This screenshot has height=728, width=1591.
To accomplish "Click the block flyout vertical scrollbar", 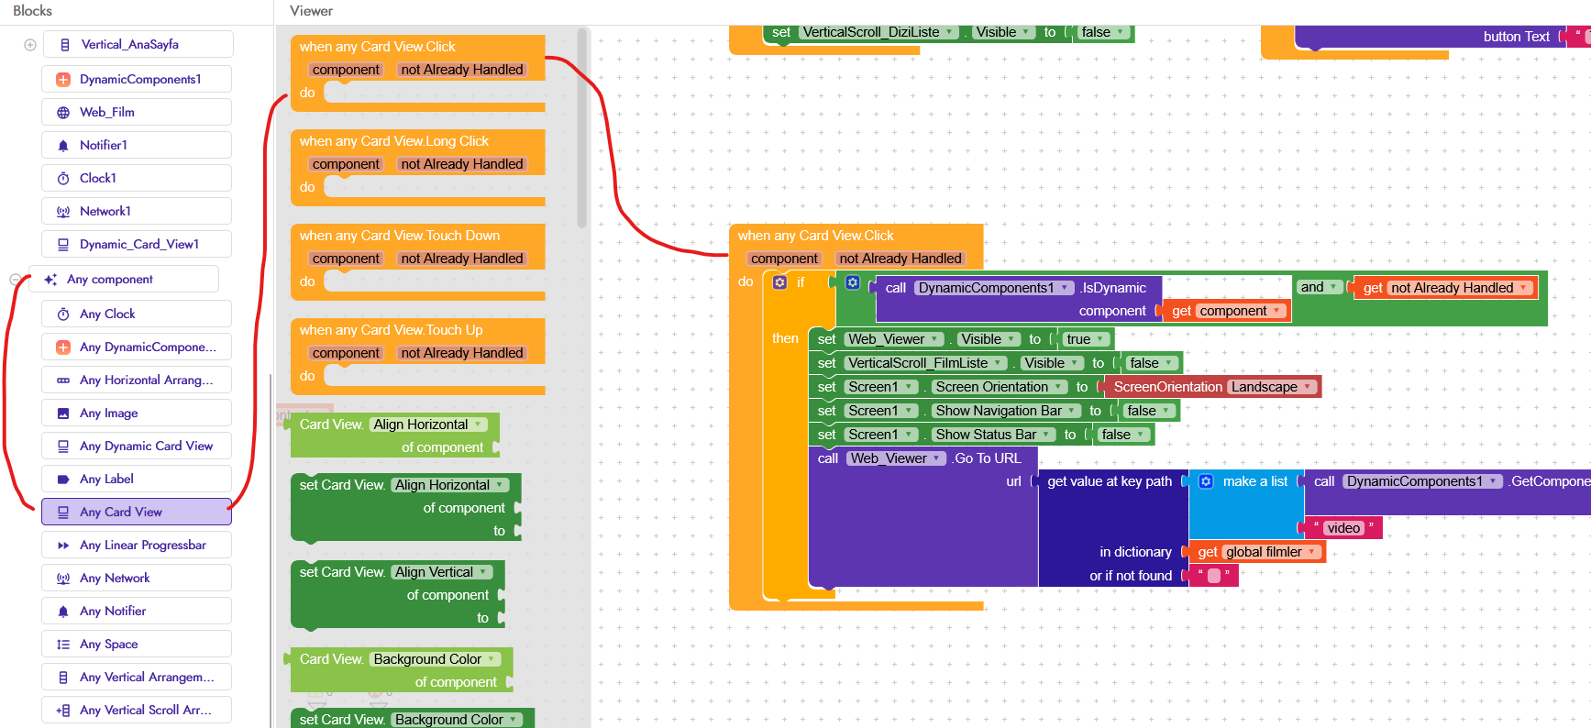I will (x=582, y=128).
